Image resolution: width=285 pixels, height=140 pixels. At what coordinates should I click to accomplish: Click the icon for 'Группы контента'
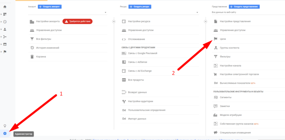click(x=216, y=48)
